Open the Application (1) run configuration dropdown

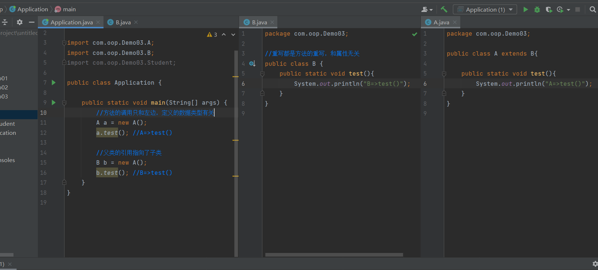point(485,9)
